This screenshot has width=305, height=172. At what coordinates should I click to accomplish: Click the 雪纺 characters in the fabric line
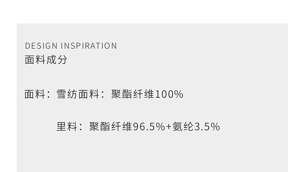67,94
